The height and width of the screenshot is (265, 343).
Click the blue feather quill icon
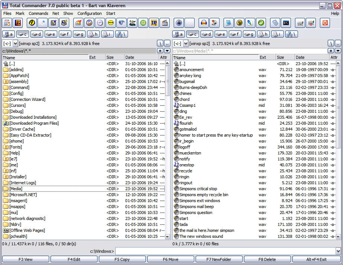(x=250, y=23)
